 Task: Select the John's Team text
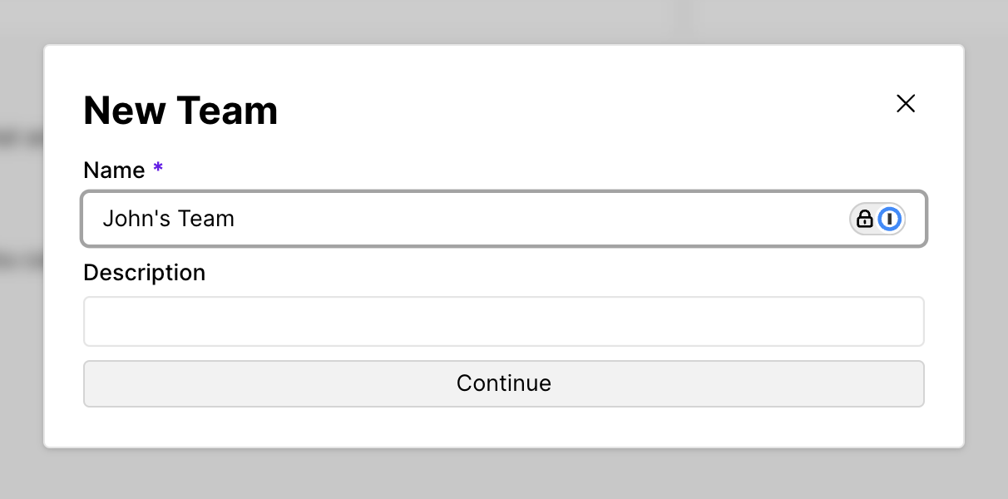pos(169,219)
